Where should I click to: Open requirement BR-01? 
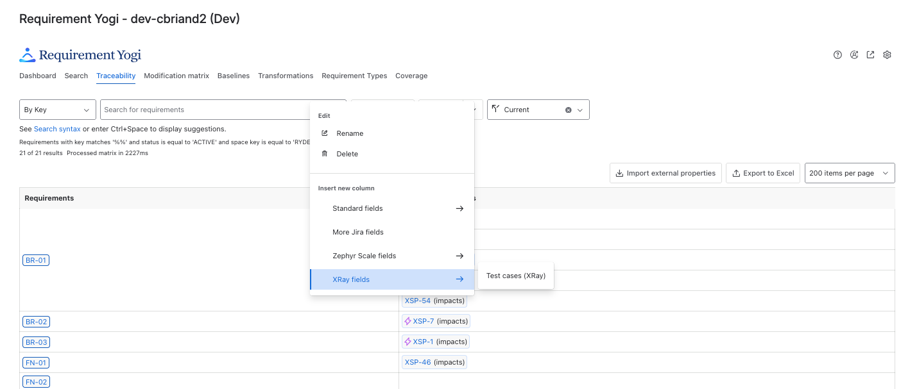point(36,260)
